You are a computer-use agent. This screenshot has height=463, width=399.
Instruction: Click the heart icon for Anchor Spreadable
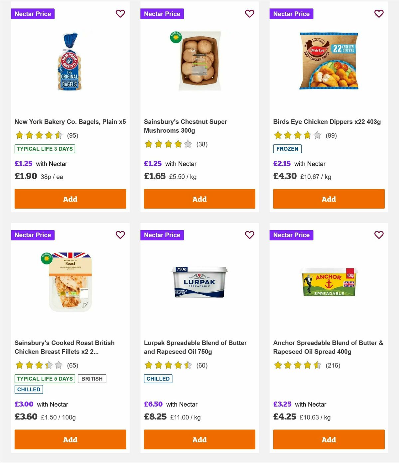tap(379, 235)
